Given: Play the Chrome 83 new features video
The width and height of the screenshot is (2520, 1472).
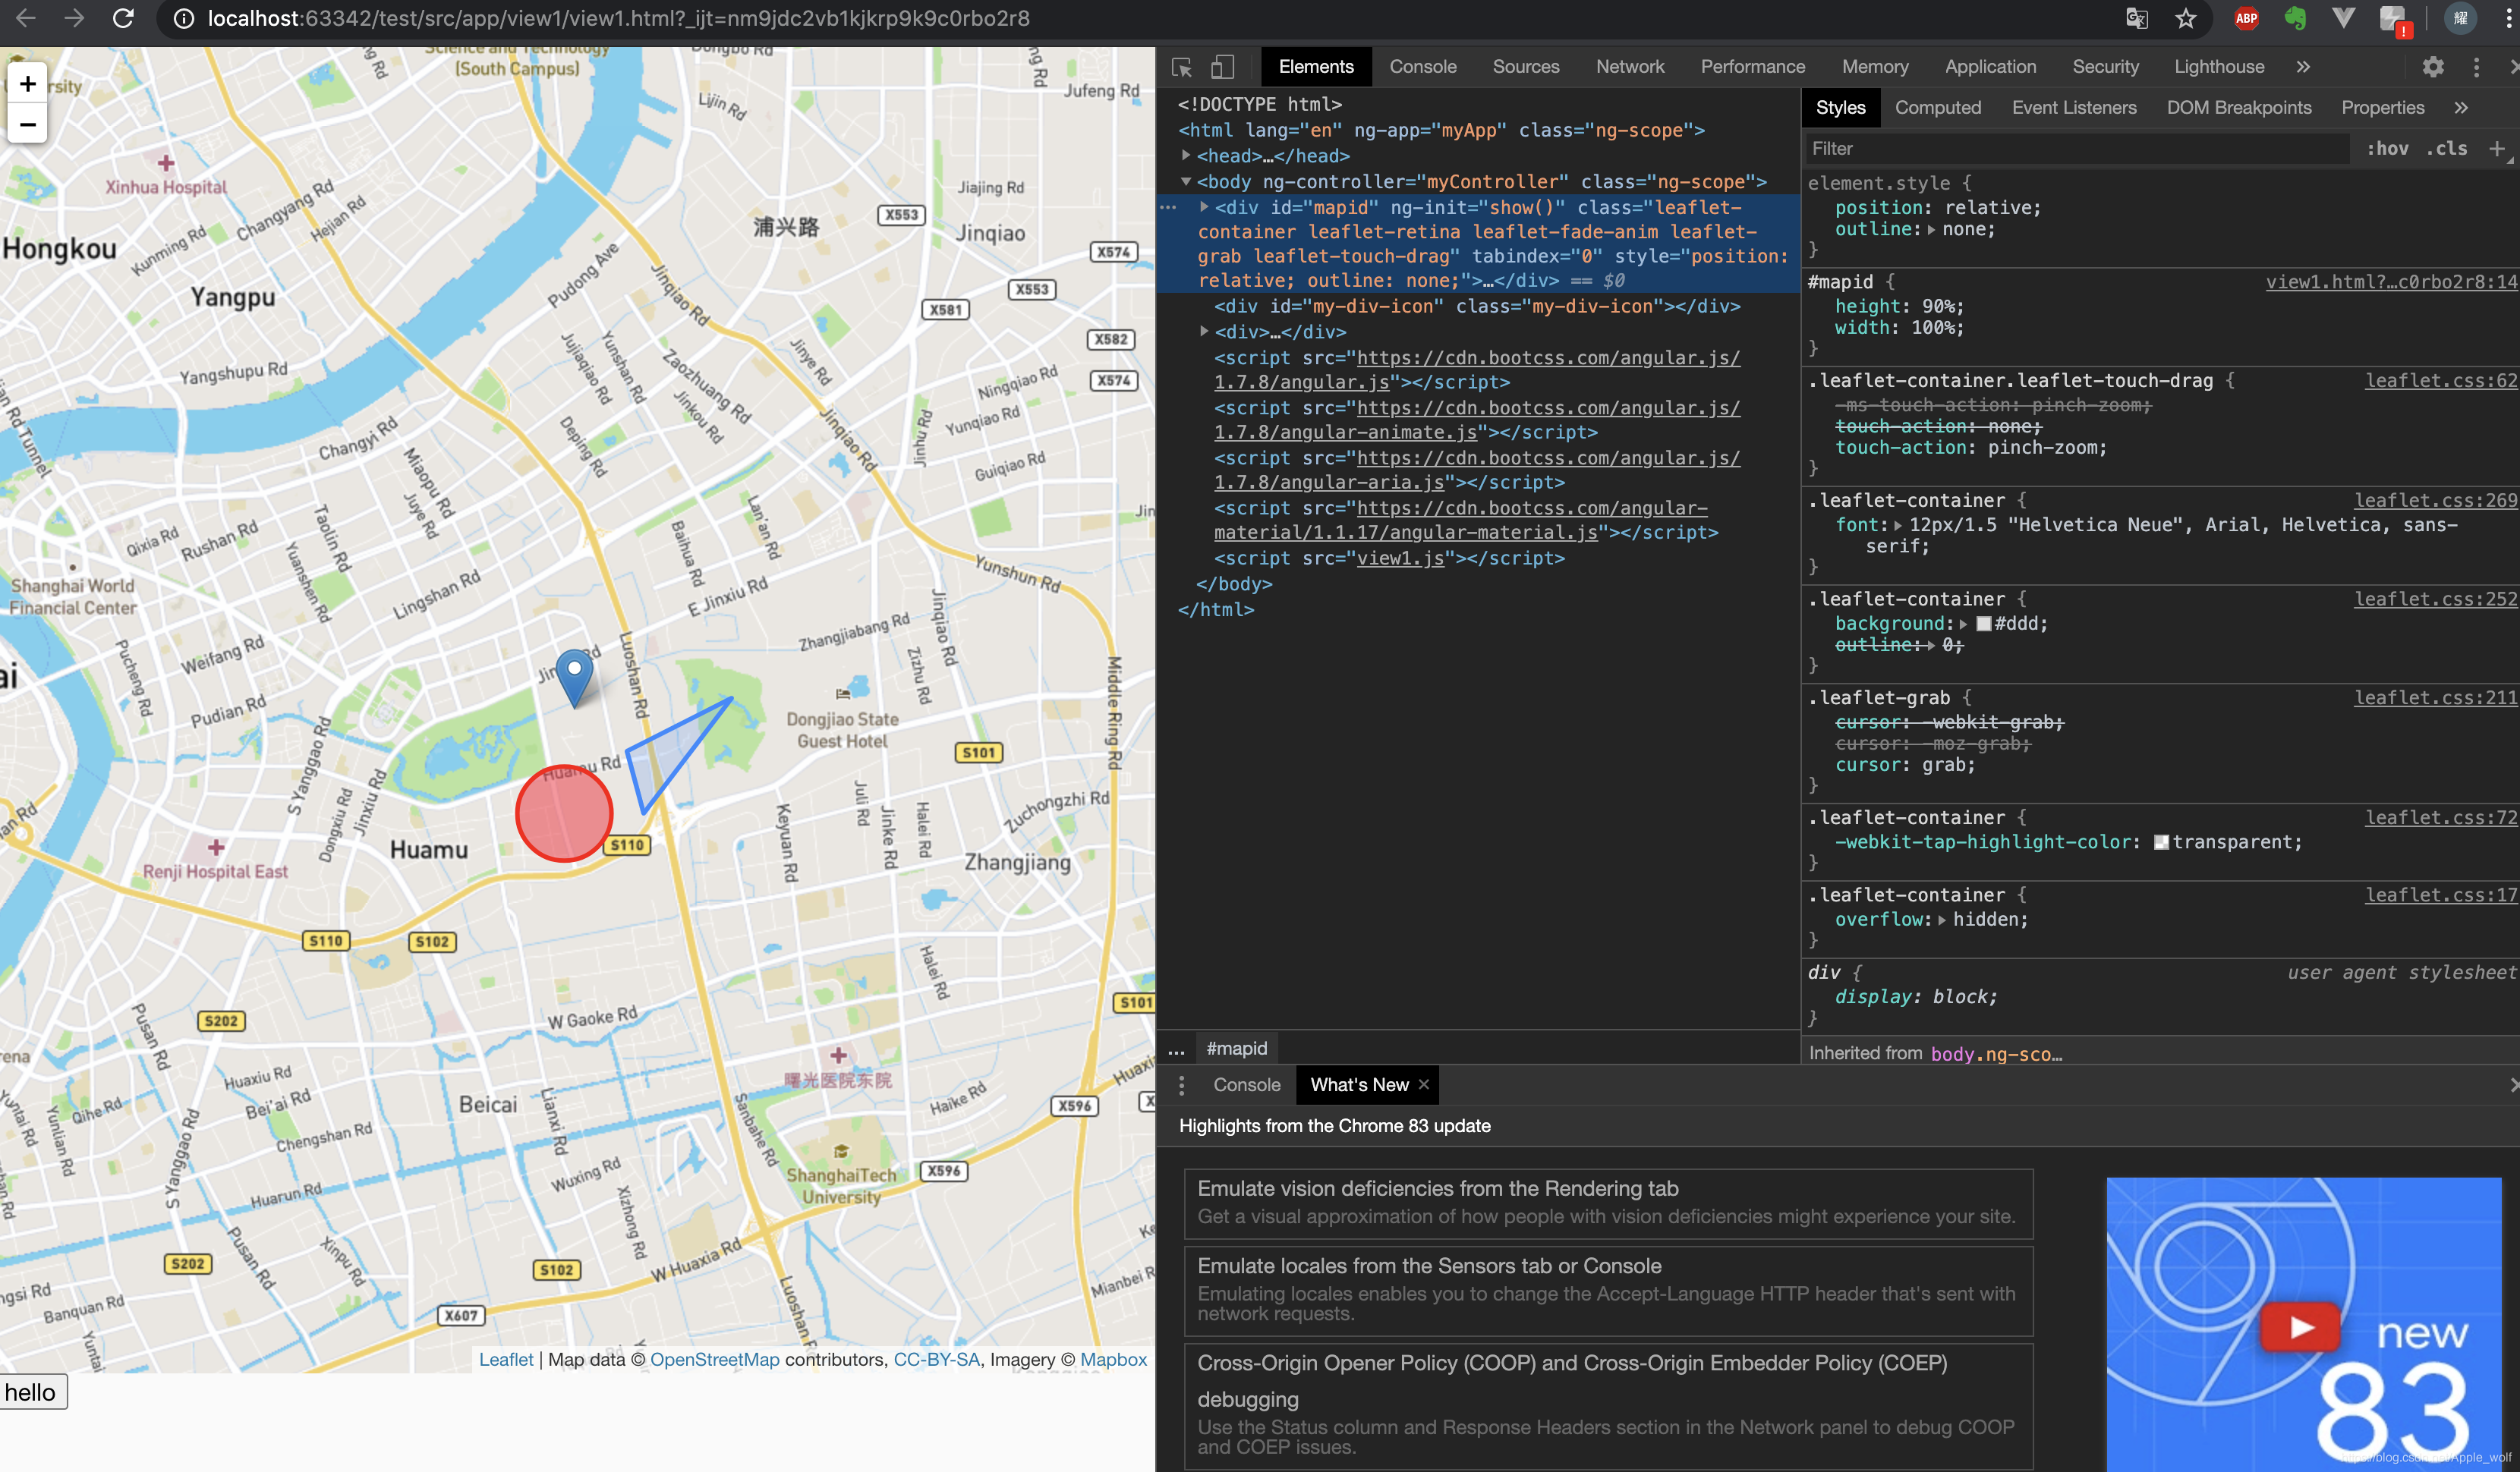Looking at the screenshot, I should point(2300,1327).
